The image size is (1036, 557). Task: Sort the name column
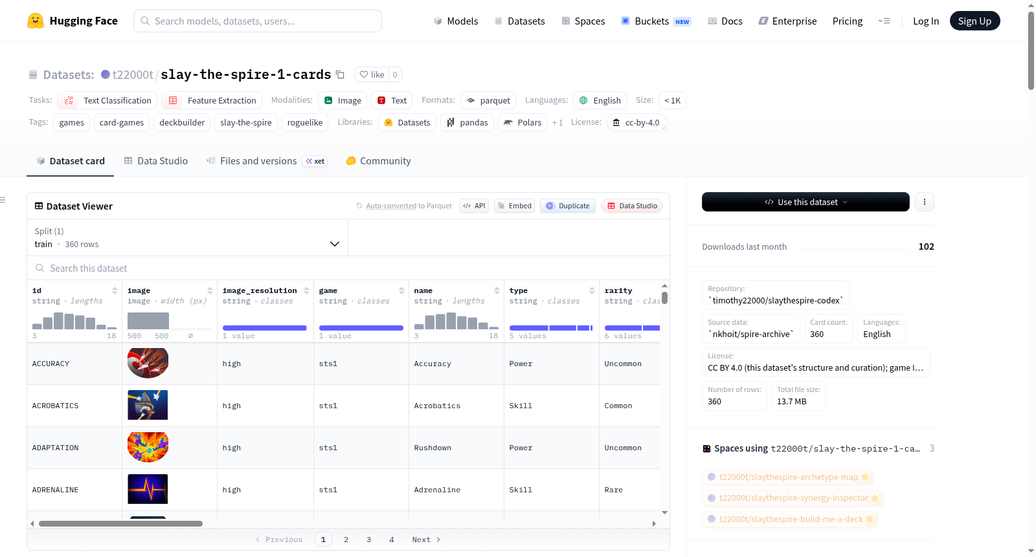[x=497, y=290]
